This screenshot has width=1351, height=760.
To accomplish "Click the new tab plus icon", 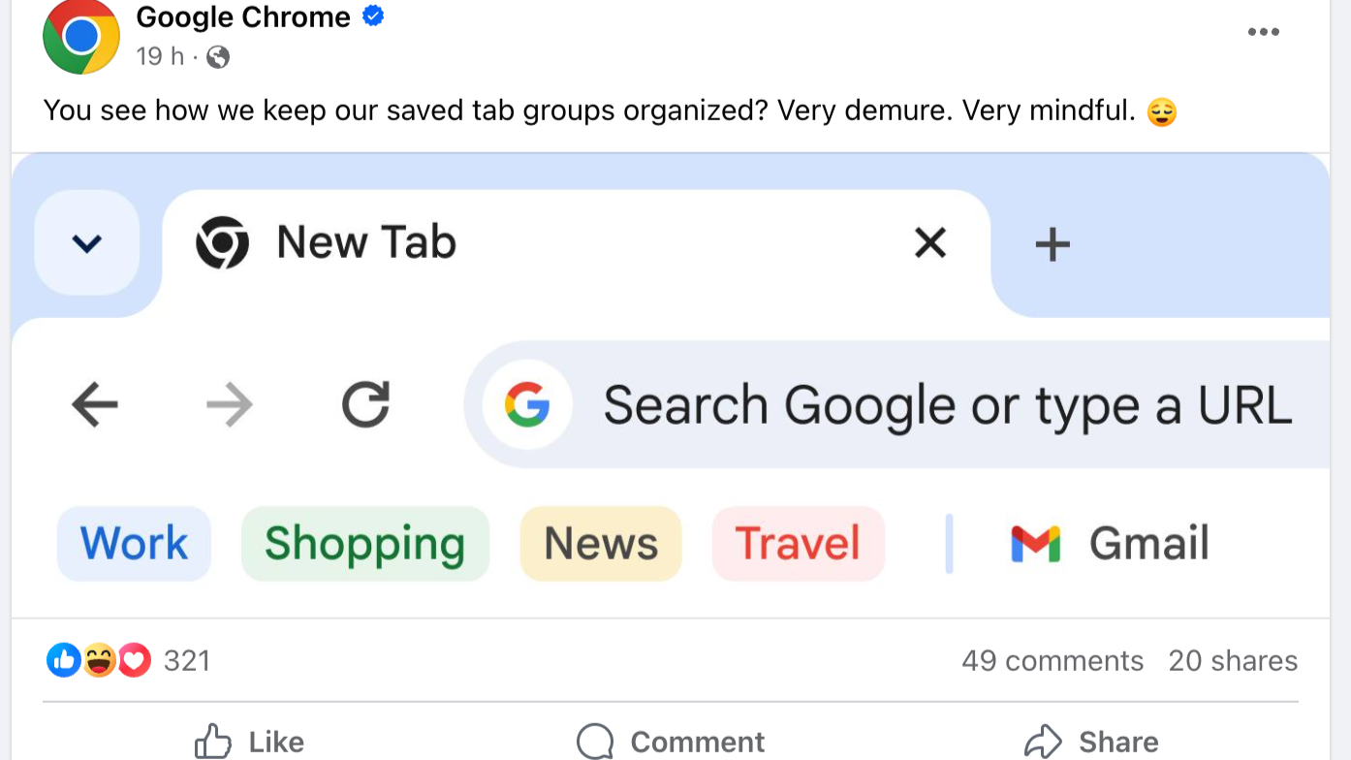I will (1053, 244).
